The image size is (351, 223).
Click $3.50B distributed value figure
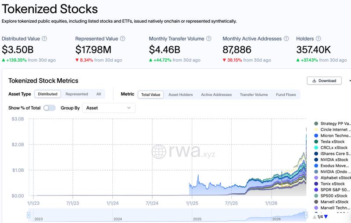coord(18,49)
